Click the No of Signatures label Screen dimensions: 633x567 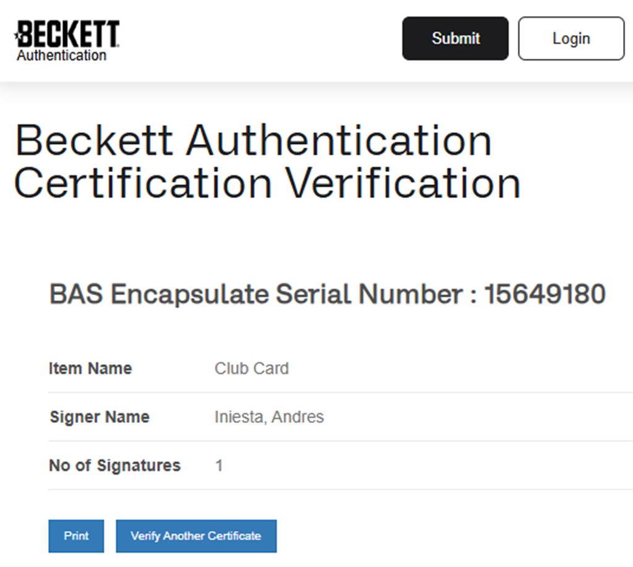(x=114, y=466)
